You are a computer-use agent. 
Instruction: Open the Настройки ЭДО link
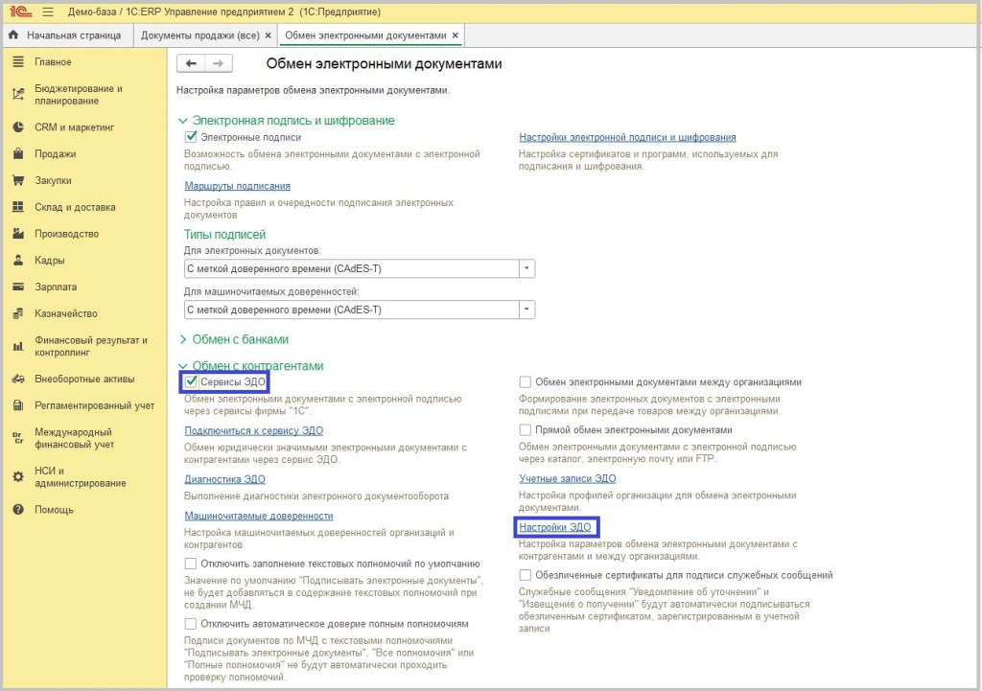tap(554, 527)
